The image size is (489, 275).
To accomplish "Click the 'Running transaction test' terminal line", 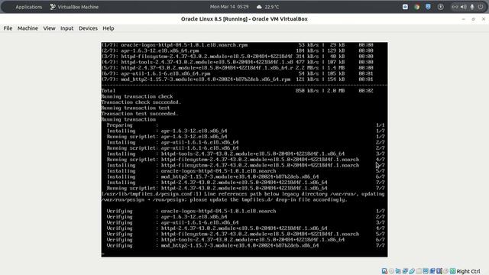I will coord(135,108).
